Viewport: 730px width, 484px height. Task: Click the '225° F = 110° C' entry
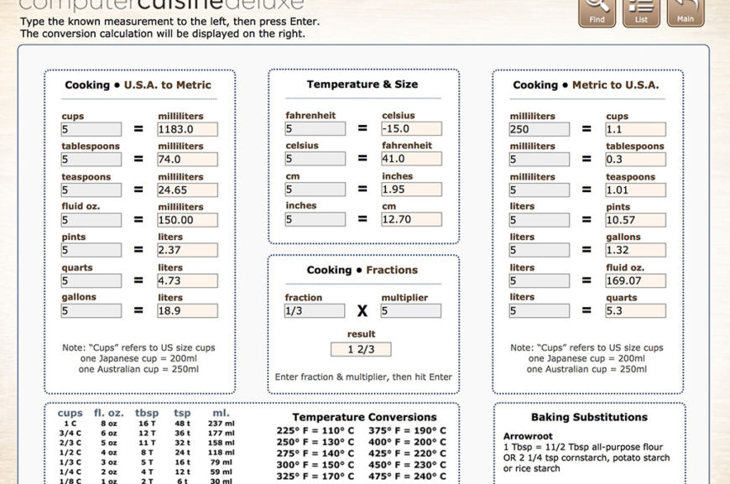pyautogui.click(x=315, y=431)
